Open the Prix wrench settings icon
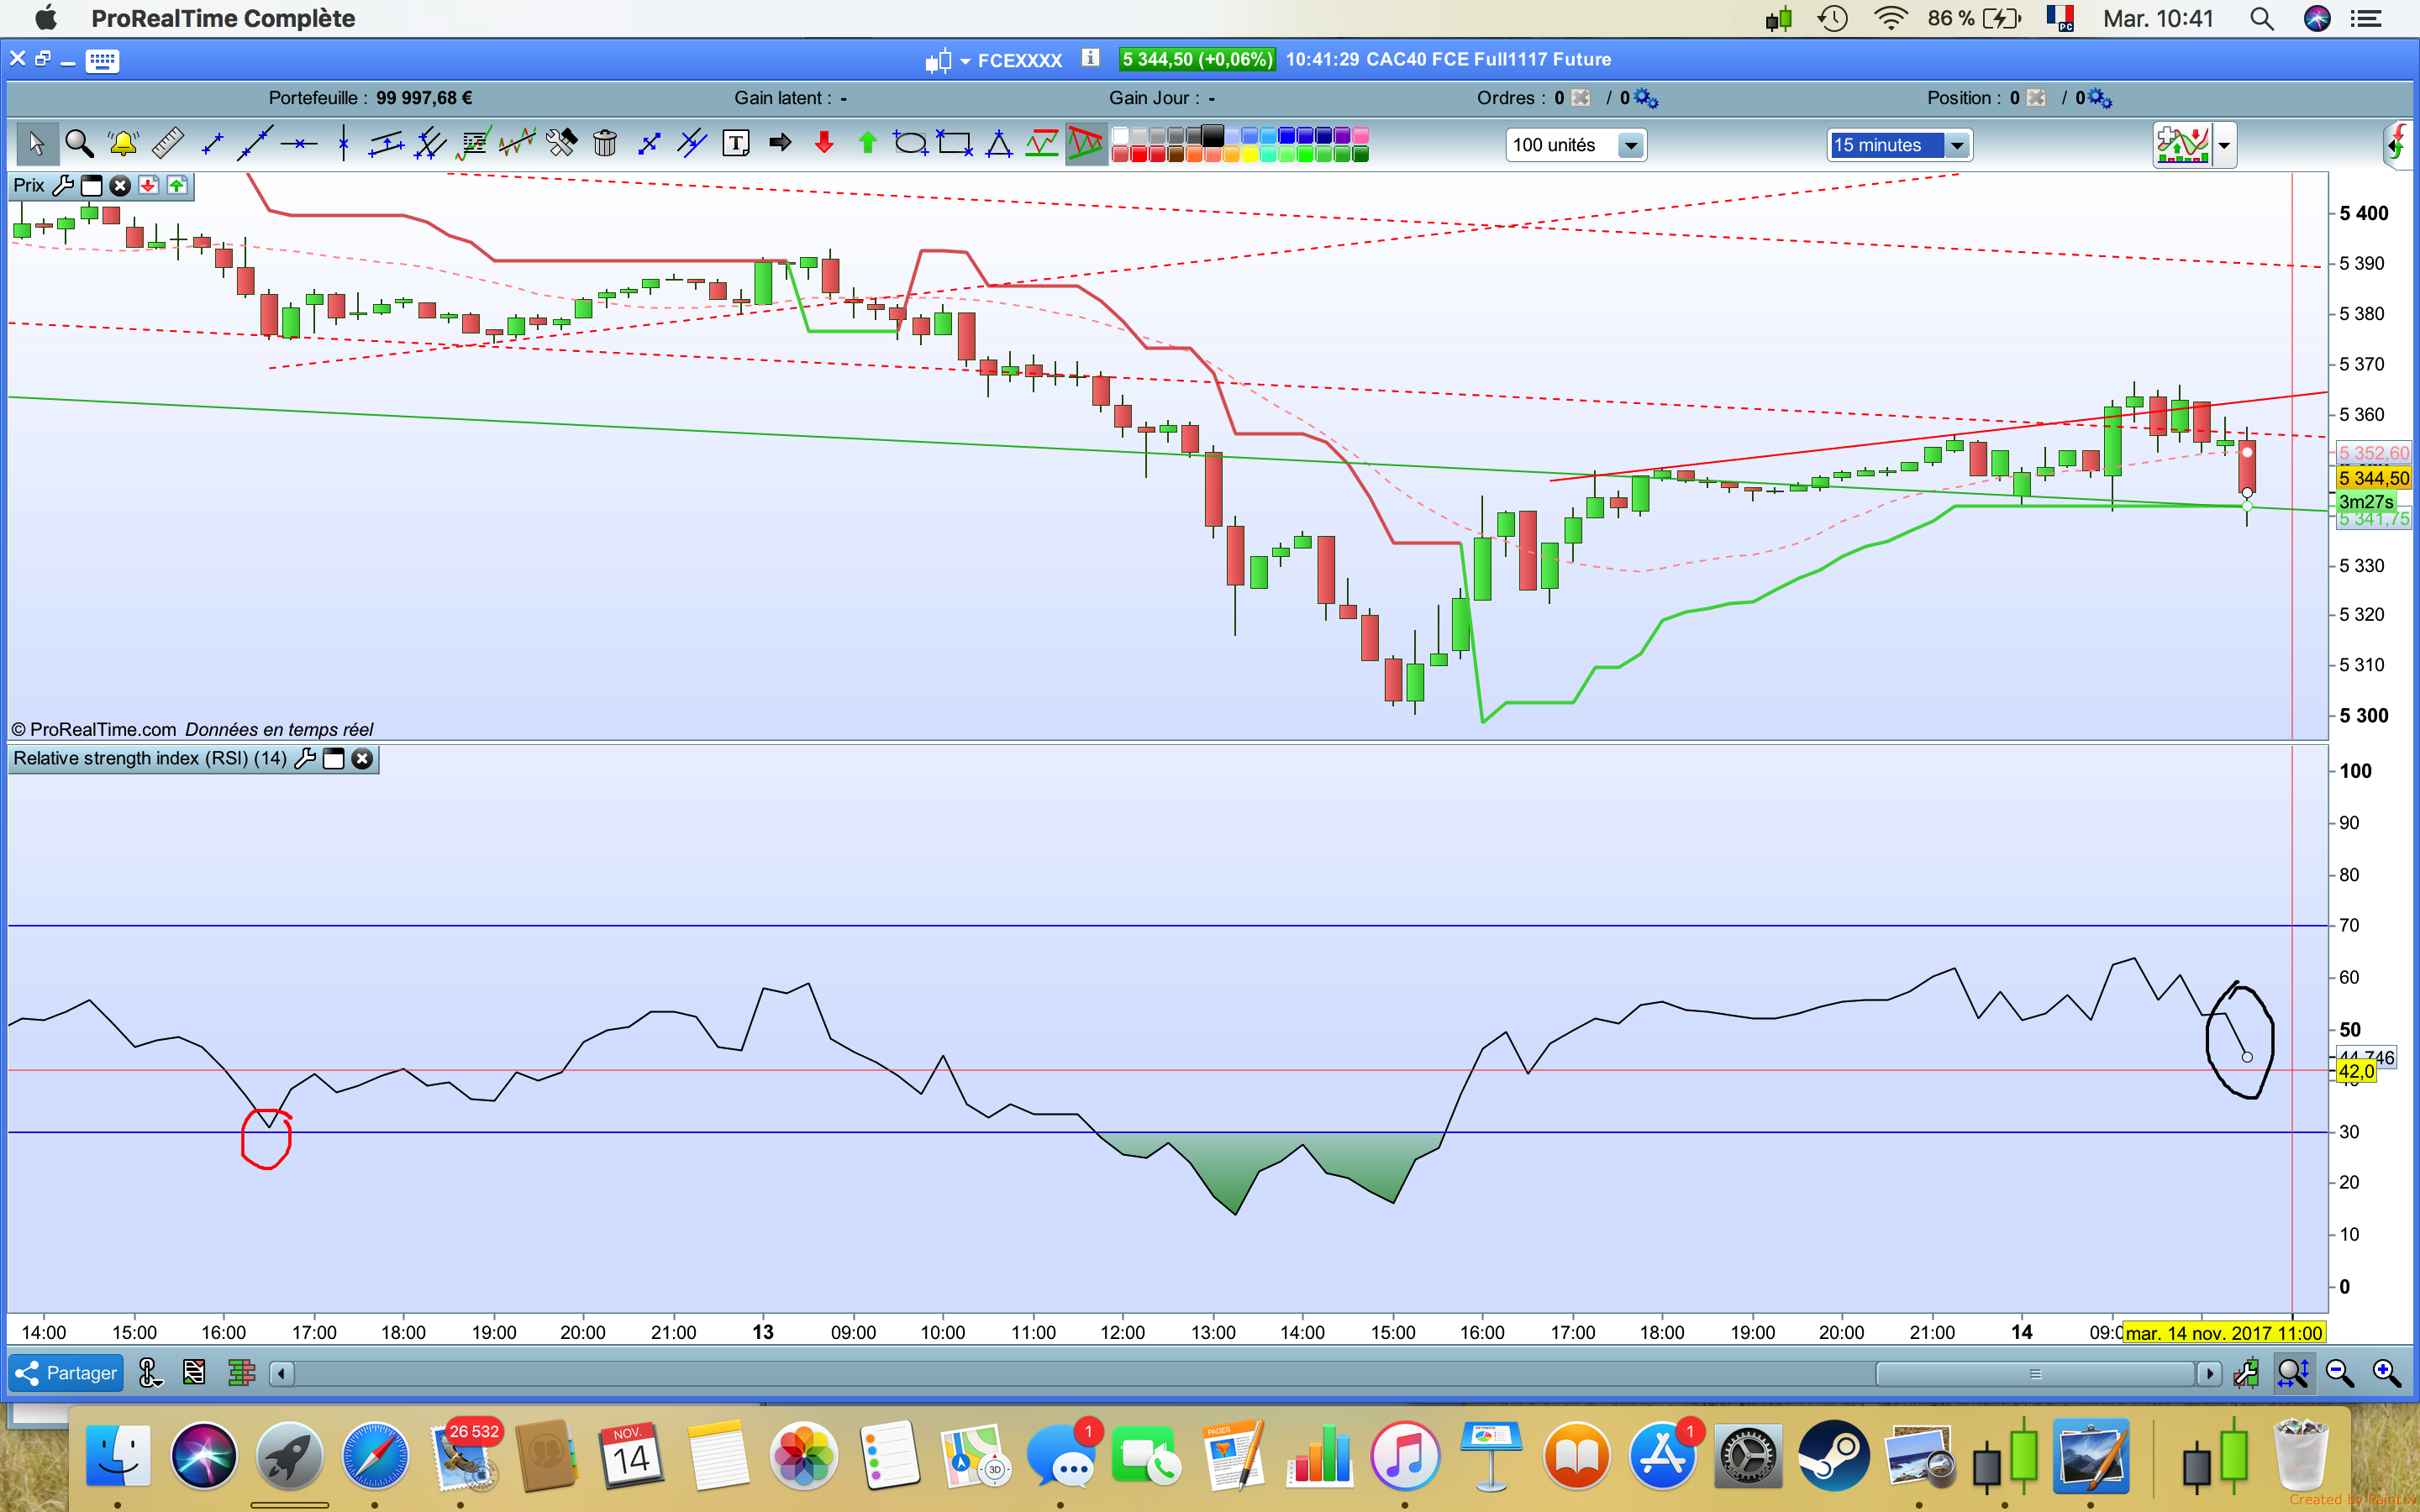The width and height of the screenshot is (2420, 1512). [62, 186]
